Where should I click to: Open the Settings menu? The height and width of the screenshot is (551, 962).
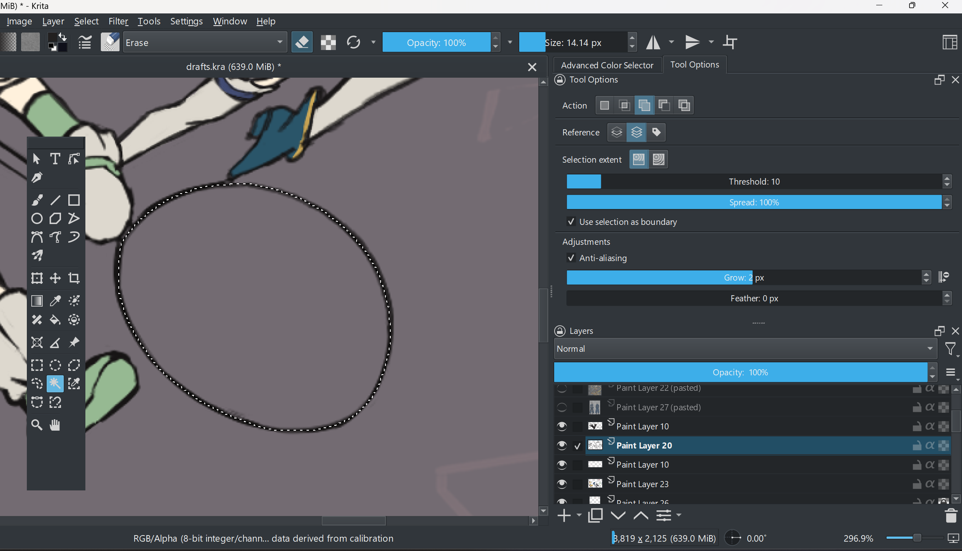pyautogui.click(x=186, y=21)
